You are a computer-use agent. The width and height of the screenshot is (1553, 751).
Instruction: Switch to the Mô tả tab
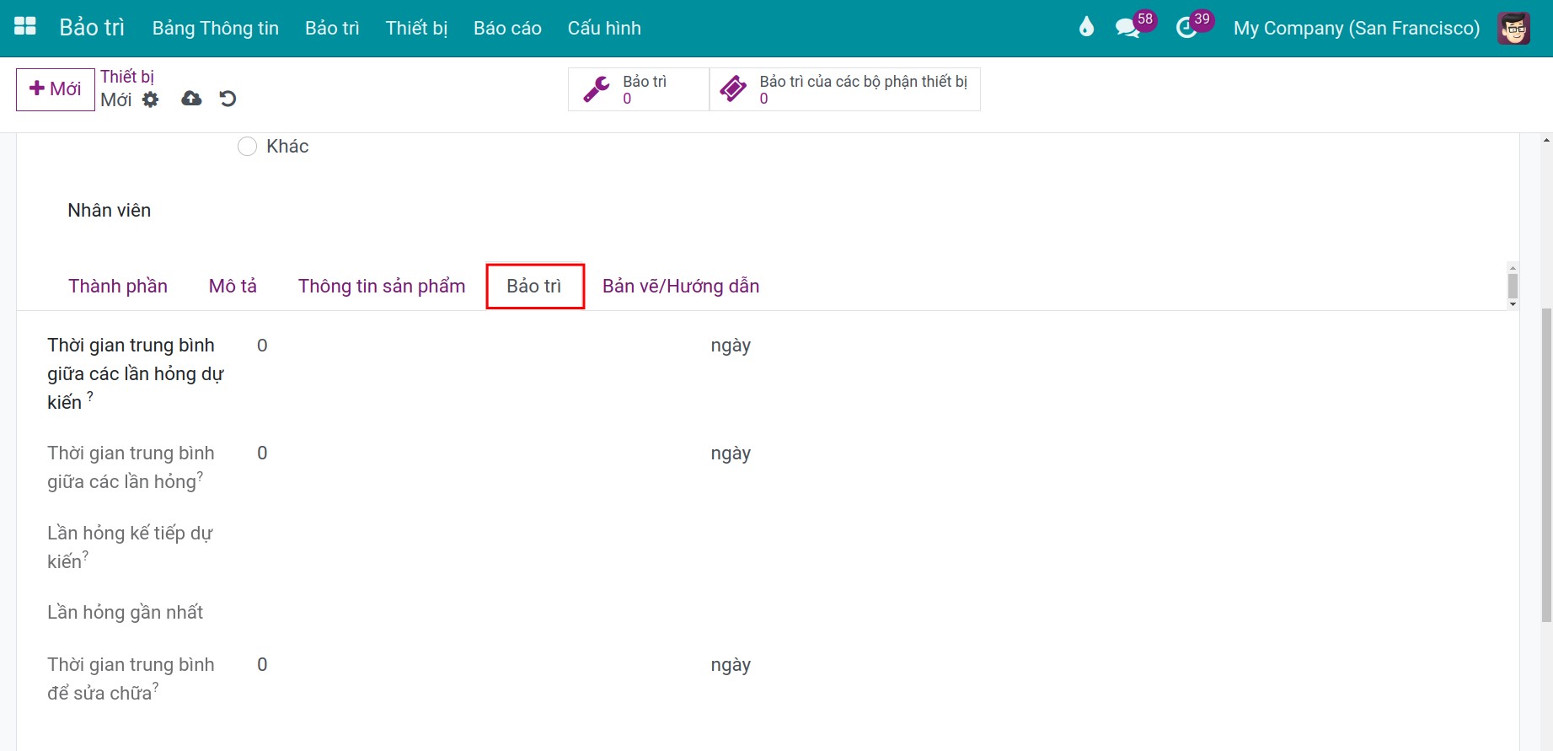(233, 287)
